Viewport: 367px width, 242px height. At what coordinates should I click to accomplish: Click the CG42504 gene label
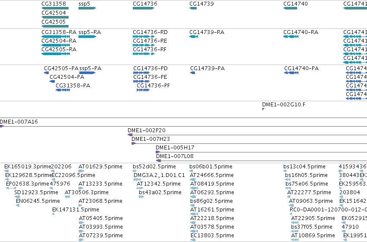coord(53,13)
